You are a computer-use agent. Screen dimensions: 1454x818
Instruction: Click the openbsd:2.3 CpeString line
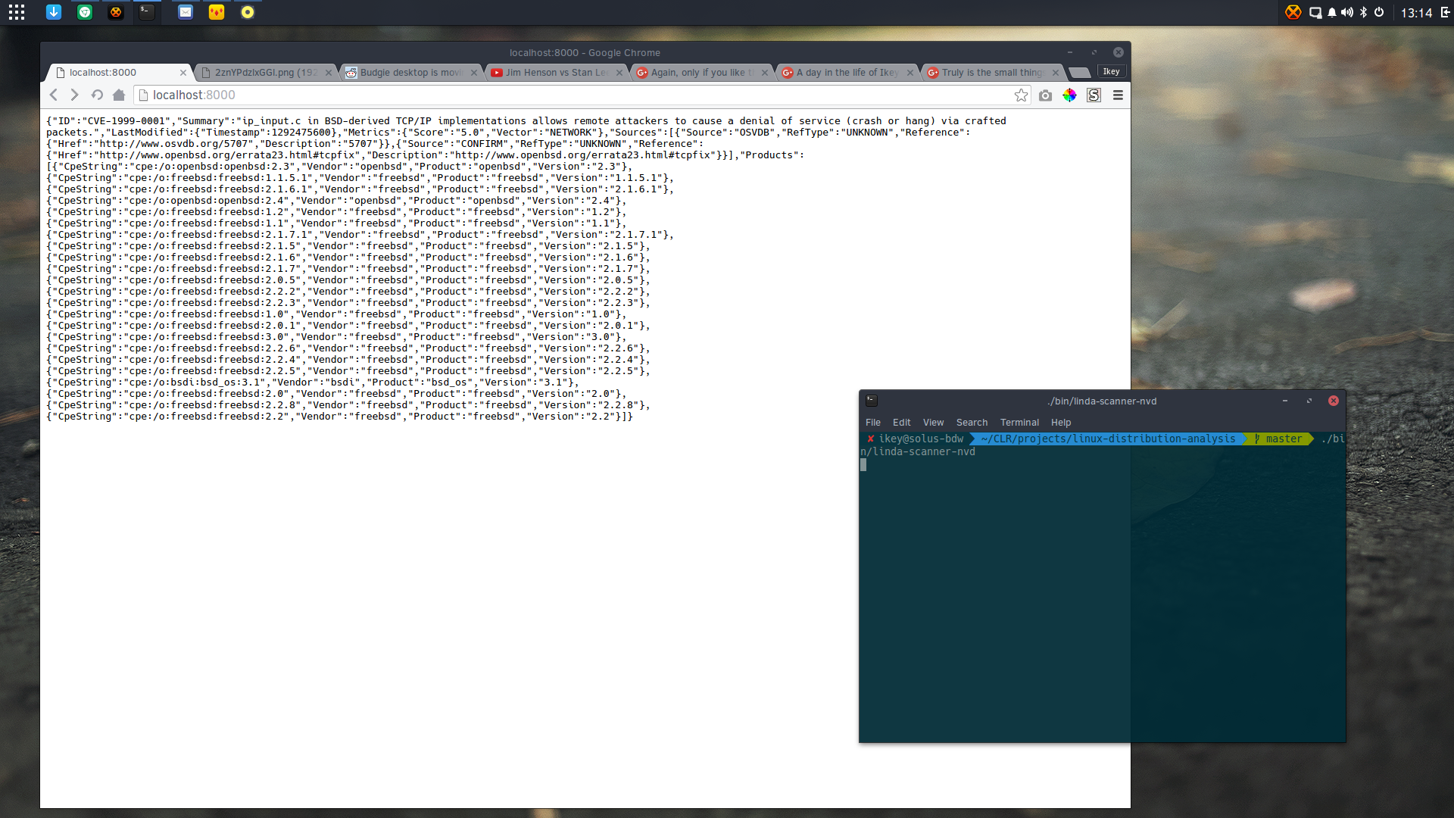tap(339, 167)
